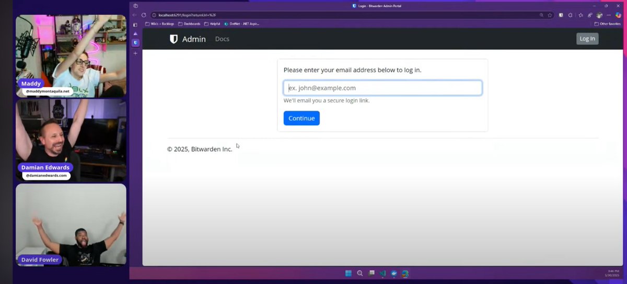Select the Bitwarden pinned vertical tab
The width and height of the screenshot is (627, 284).
[x=135, y=43]
